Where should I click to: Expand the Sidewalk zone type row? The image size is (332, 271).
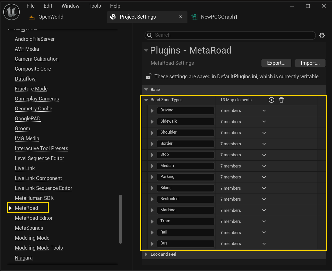152,122
